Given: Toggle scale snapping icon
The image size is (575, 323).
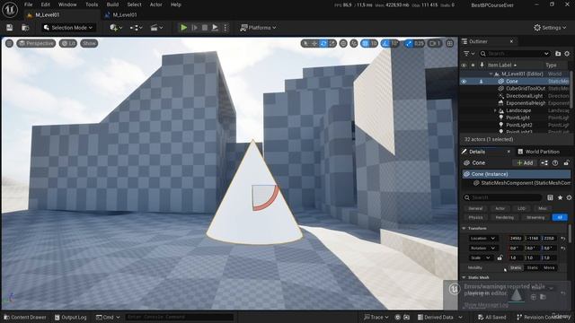Looking at the screenshot, I should (409, 43).
